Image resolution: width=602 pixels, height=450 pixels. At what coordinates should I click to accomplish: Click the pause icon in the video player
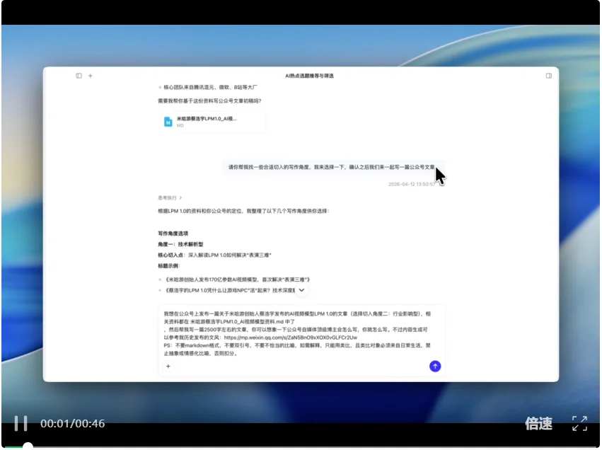click(x=21, y=423)
